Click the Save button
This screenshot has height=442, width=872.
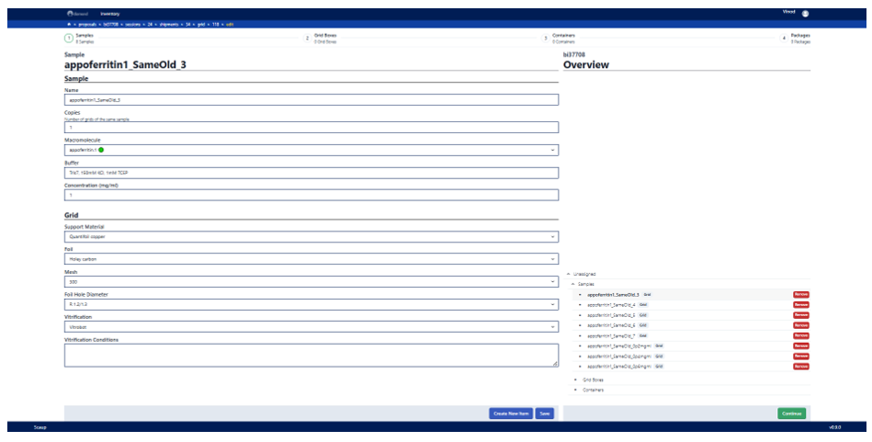tap(545, 414)
